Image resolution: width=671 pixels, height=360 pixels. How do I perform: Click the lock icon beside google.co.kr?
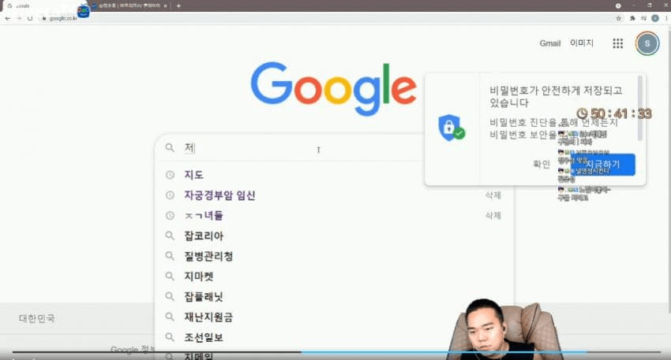[x=44, y=18]
